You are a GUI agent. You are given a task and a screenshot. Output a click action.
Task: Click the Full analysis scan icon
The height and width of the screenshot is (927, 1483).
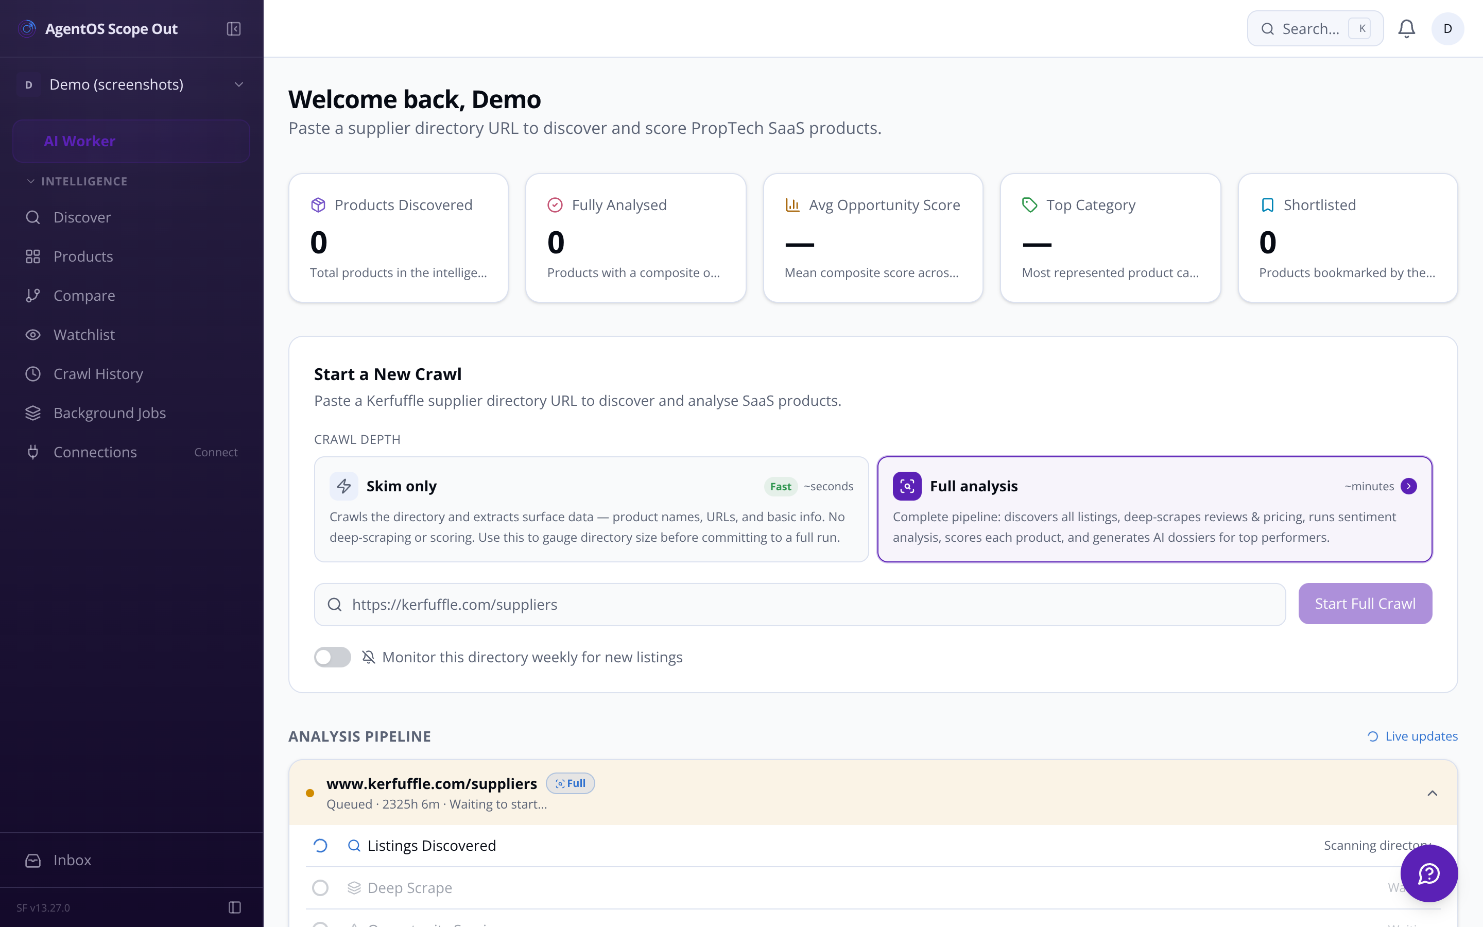[907, 486]
